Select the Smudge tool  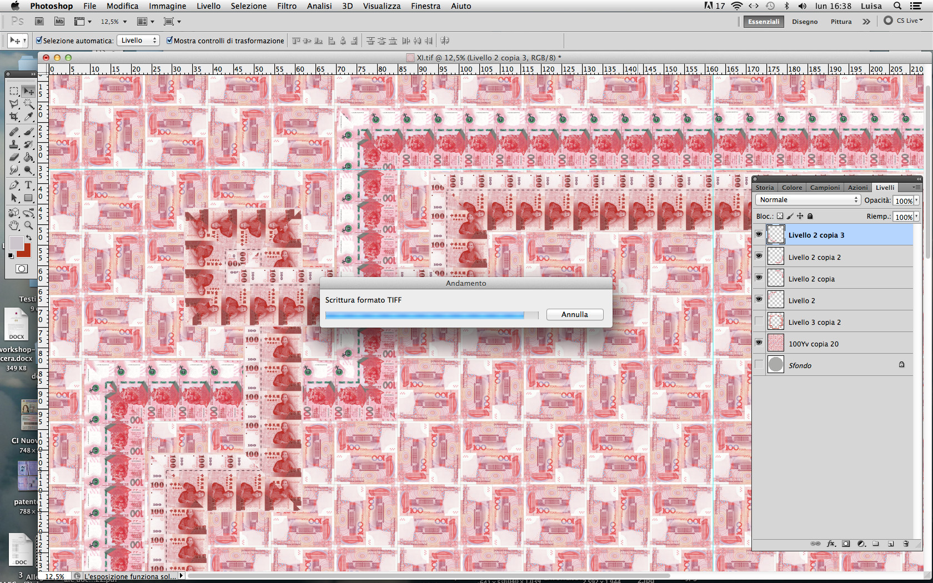point(14,170)
